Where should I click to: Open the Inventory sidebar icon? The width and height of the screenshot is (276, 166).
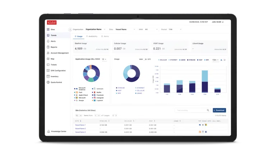(x=48, y=77)
